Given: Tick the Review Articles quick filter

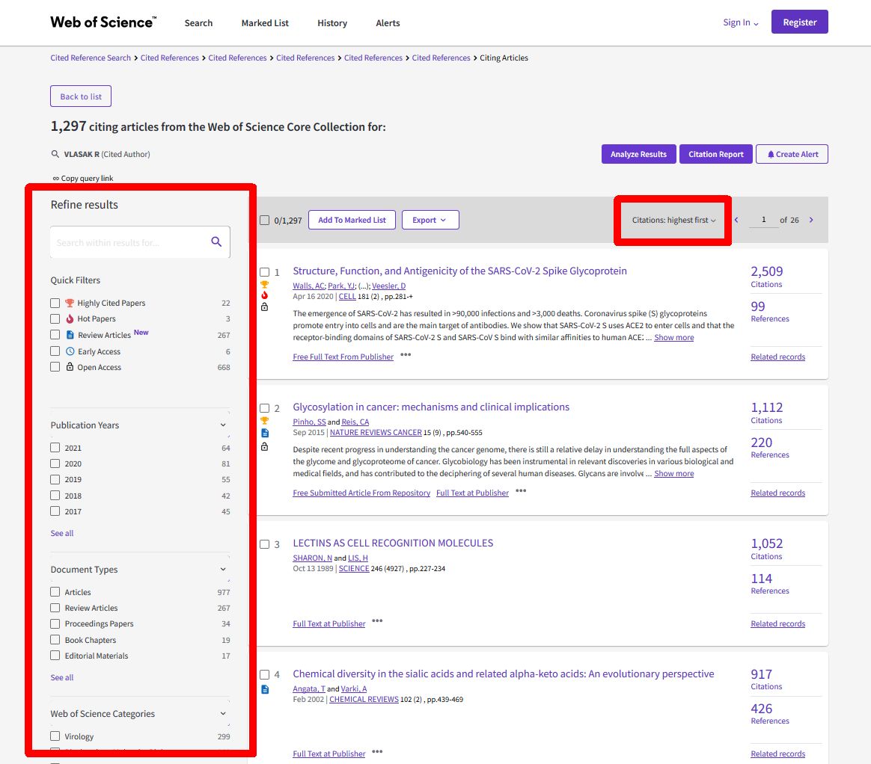Looking at the screenshot, I should pos(55,335).
